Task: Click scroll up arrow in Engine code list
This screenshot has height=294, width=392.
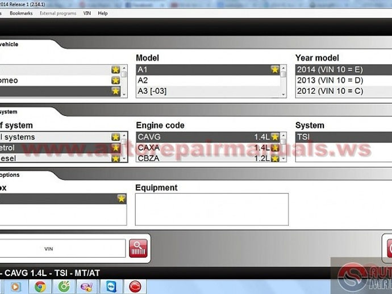Action: 283,136
